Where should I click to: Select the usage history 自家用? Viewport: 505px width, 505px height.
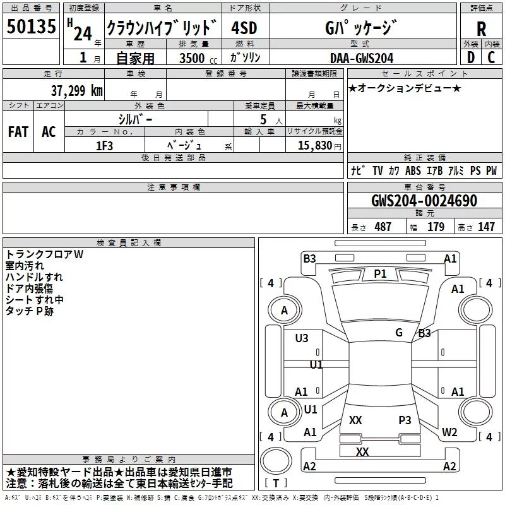click(135, 58)
